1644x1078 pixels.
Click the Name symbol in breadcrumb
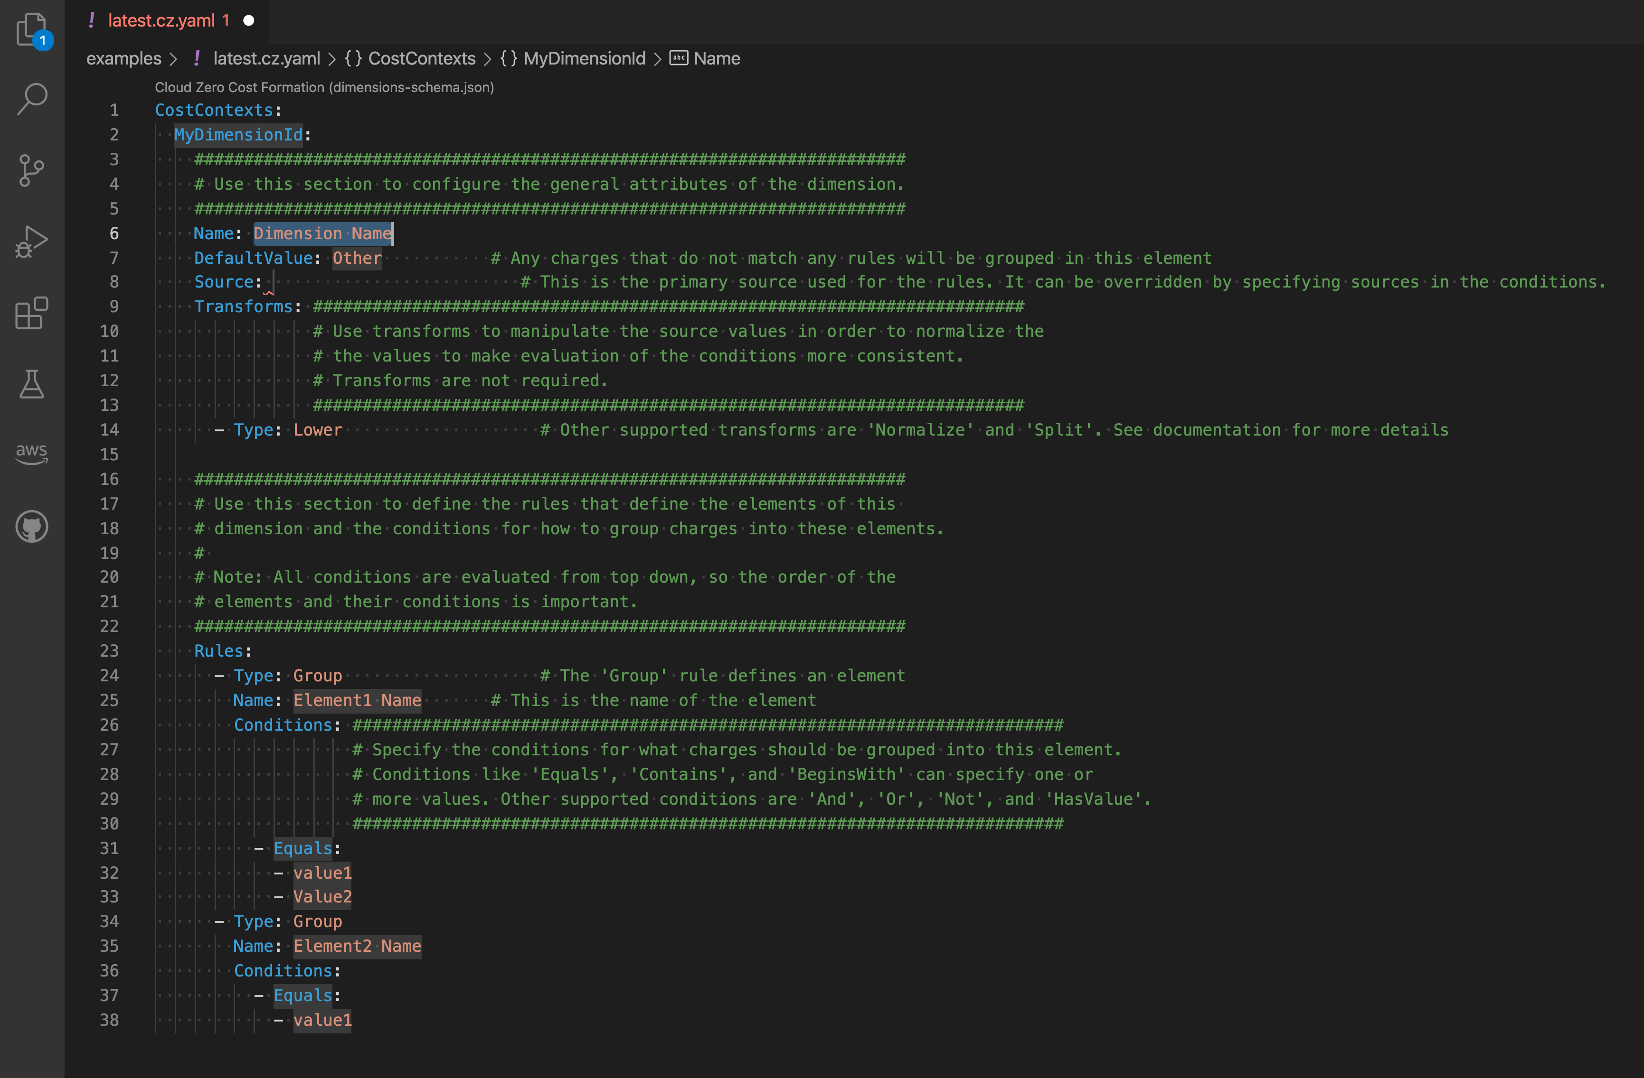pos(716,59)
